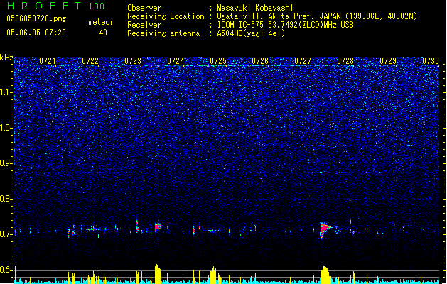
Task: Click the 0727 time marker
Action: 303,61
